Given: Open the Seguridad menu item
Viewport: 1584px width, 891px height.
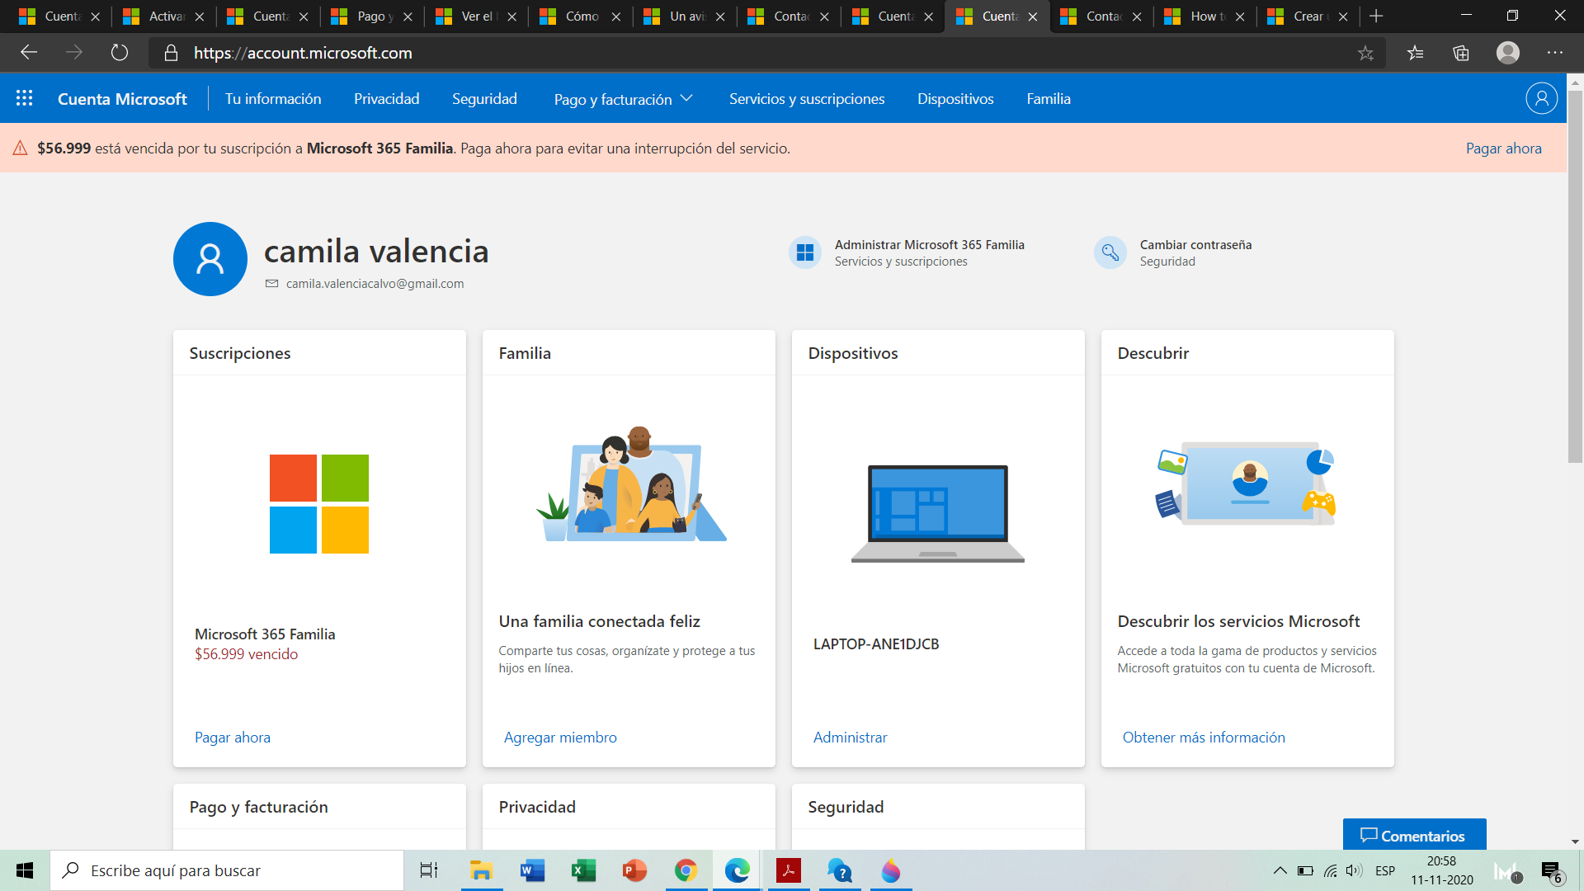Looking at the screenshot, I should coord(484,99).
